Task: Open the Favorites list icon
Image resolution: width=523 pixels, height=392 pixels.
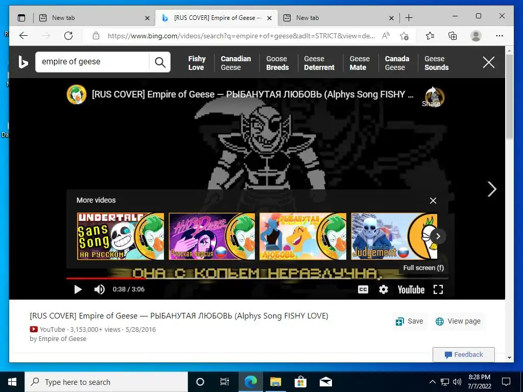Action: 430,36
